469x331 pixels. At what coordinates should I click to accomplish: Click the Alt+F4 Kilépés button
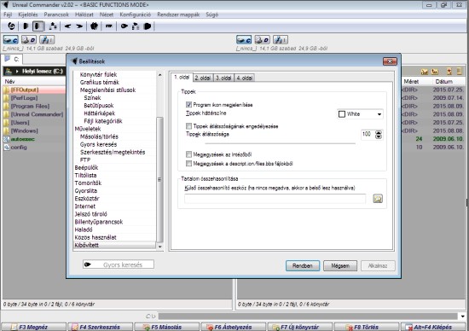click(x=433, y=327)
